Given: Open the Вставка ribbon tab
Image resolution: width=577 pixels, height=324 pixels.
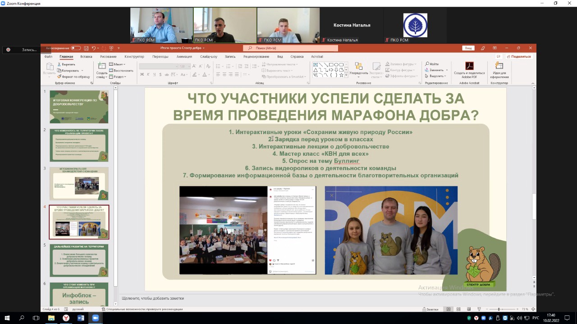Looking at the screenshot, I should [x=86, y=57].
